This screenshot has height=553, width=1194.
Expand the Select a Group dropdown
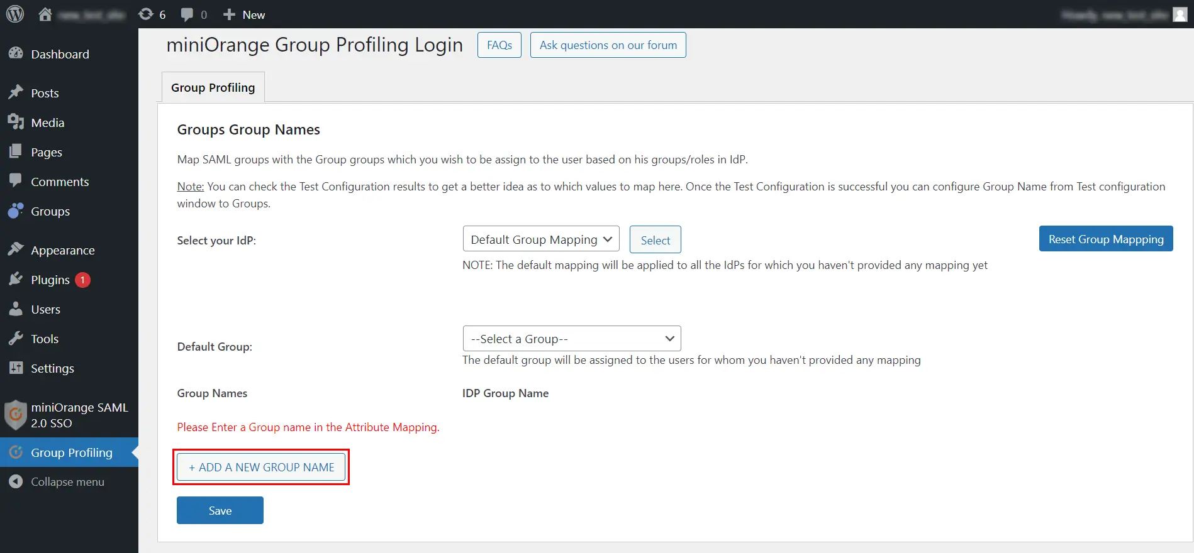pos(572,339)
